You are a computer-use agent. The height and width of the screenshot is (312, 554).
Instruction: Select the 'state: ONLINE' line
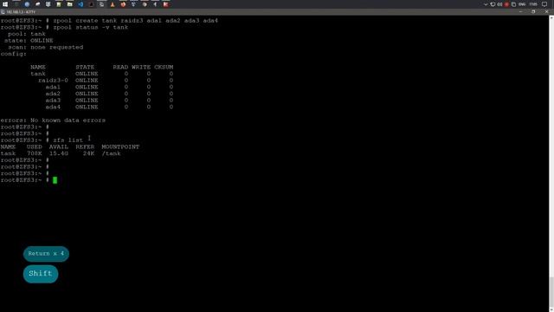[x=29, y=41]
